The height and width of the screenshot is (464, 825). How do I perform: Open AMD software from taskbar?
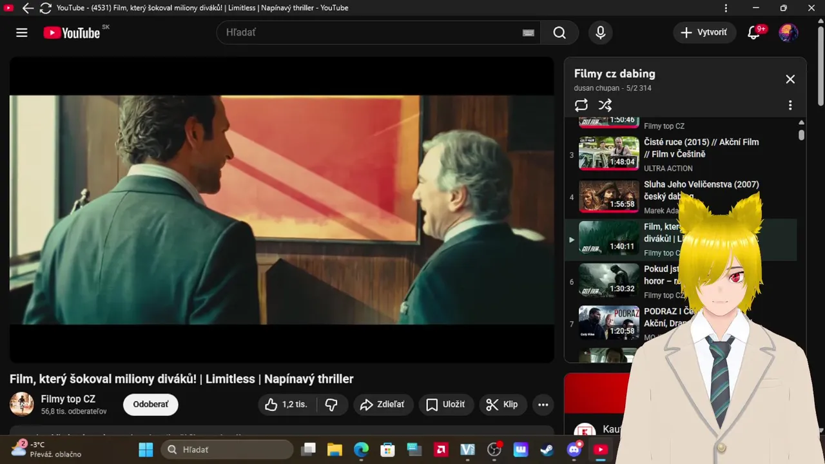(441, 449)
